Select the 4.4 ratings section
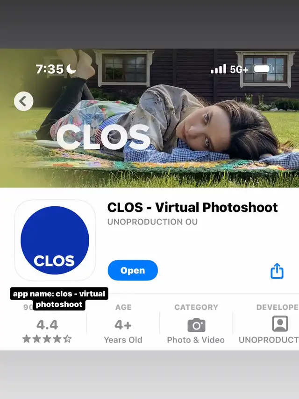This screenshot has width=299, height=399. click(47, 324)
